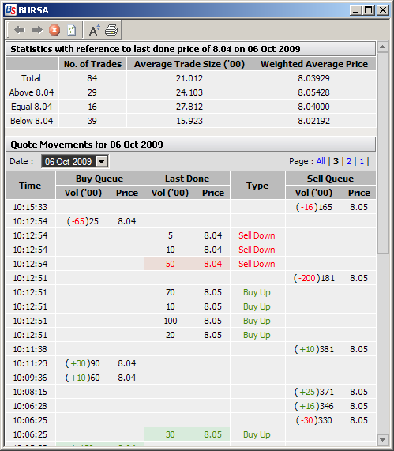The image size is (394, 451).
Task: Click the Refresh page icon
Action: click(71, 30)
